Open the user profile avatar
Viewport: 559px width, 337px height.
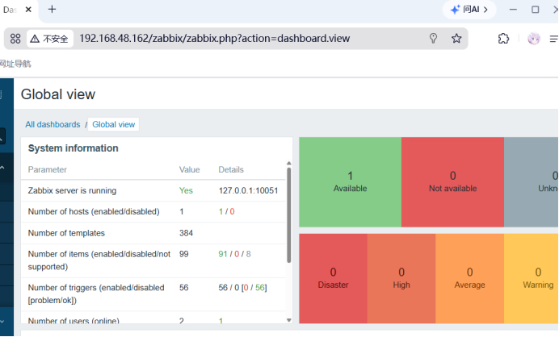(x=534, y=39)
